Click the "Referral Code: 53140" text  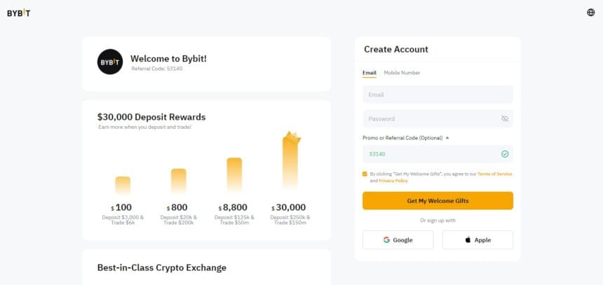coord(157,69)
